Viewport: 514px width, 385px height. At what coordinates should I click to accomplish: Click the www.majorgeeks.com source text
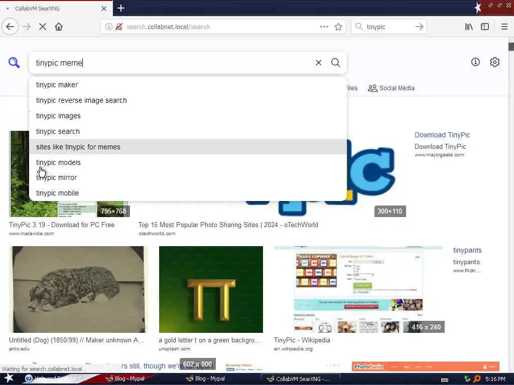(439, 155)
